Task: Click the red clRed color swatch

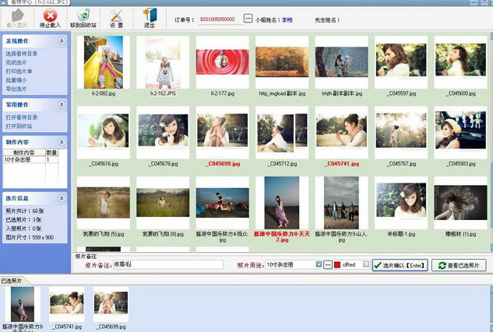Action: click(337, 265)
